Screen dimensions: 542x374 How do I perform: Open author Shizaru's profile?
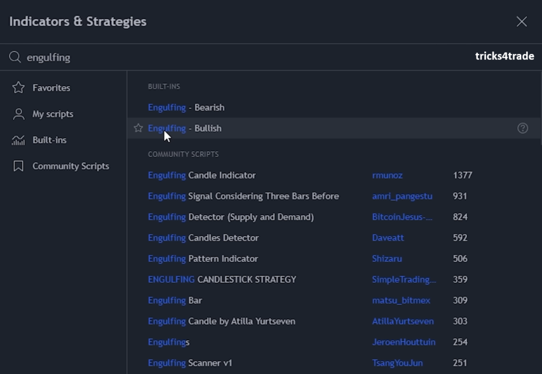tap(386, 259)
